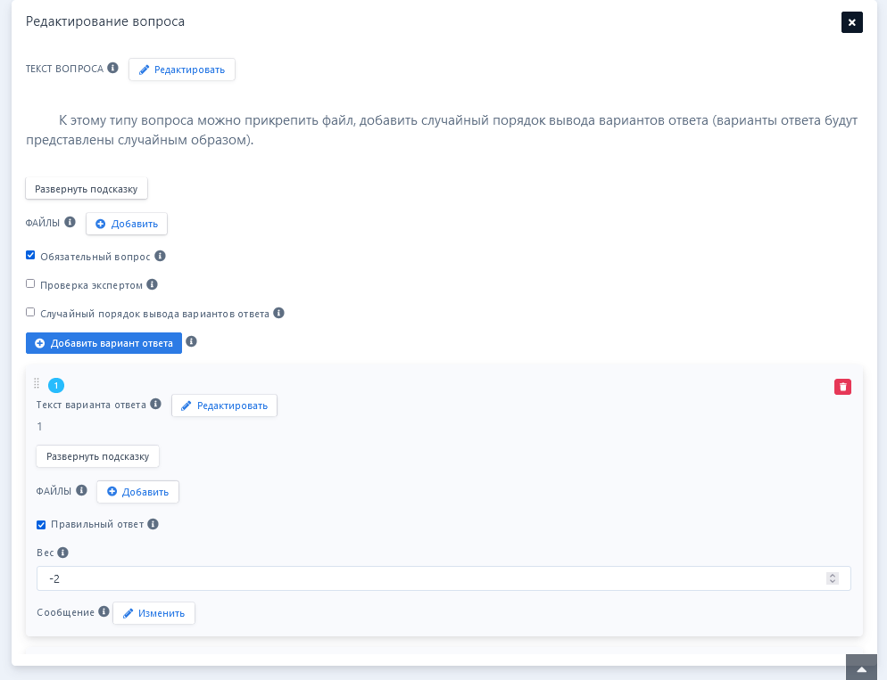Enable Случайный порядок вывода вариантов ответа checkbox
Screen dimensions: 887x680
[30, 312]
